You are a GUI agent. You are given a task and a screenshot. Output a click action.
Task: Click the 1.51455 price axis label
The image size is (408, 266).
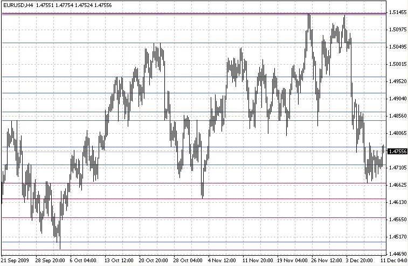pos(397,12)
